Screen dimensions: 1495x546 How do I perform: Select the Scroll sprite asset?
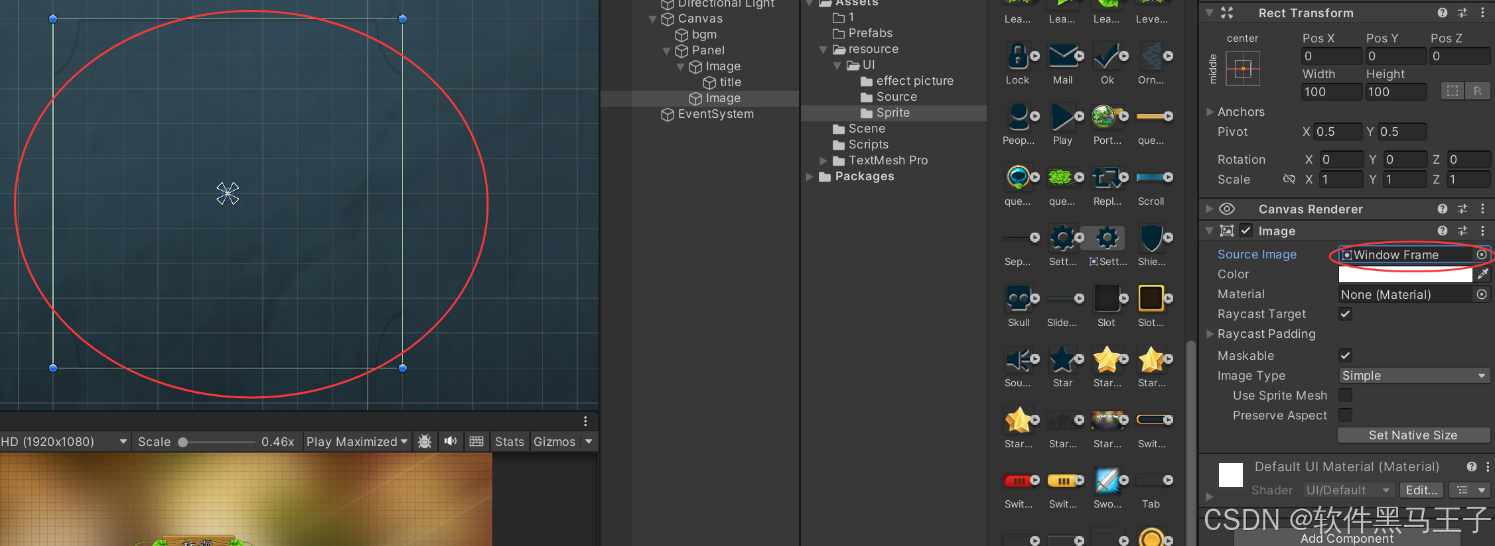1151,178
